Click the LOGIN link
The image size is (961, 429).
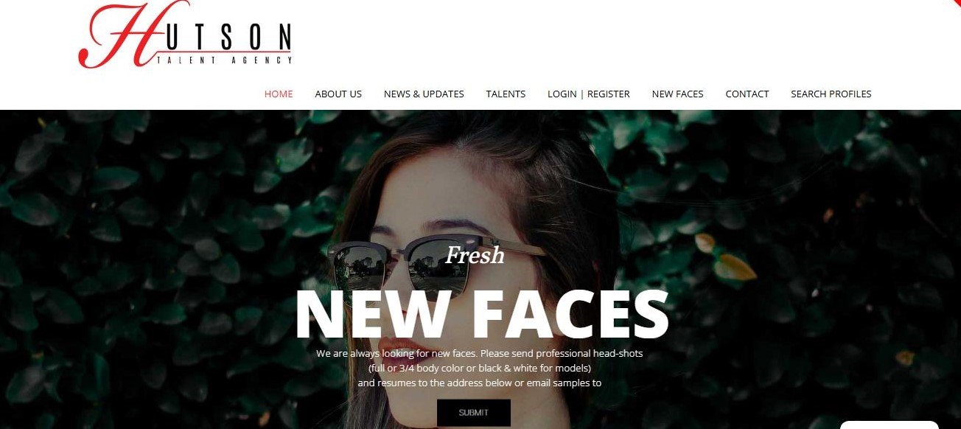[562, 94]
